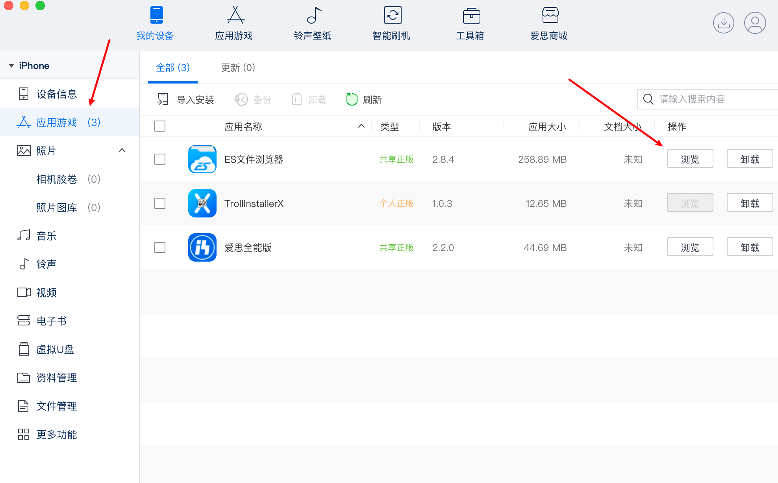Open the 爱思商城 store icon

[550, 15]
